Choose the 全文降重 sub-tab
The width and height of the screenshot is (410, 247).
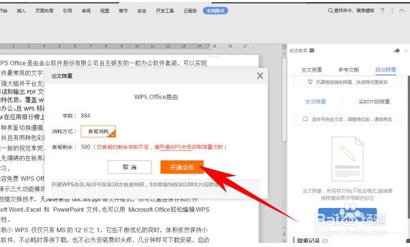pos(316,102)
